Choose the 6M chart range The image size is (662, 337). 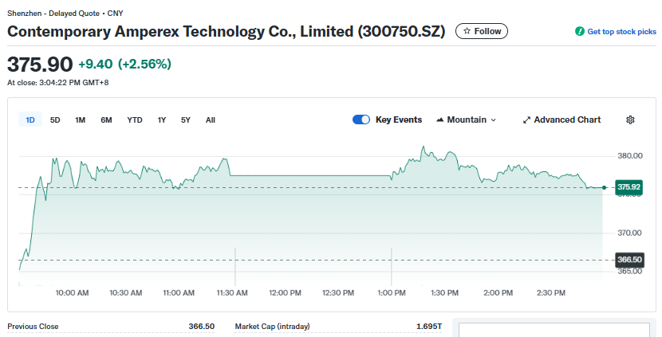(x=106, y=120)
